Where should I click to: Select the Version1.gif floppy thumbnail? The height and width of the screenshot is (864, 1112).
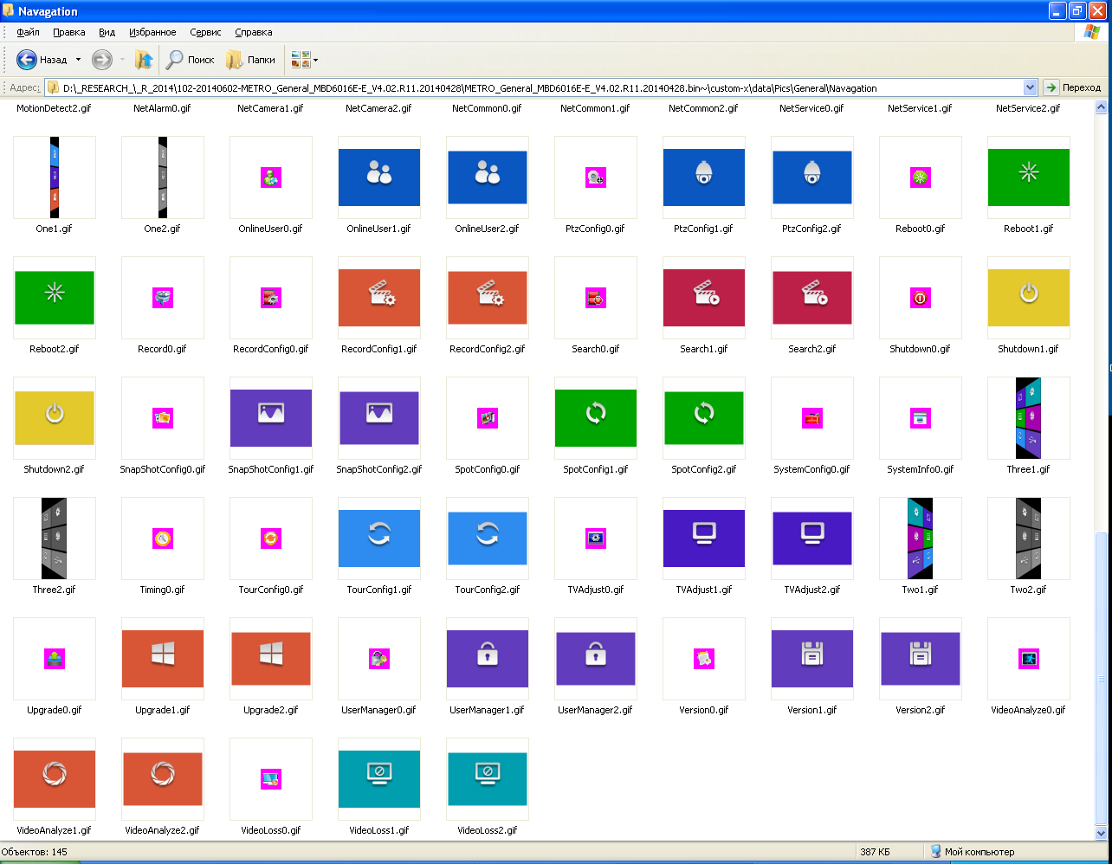811,659
